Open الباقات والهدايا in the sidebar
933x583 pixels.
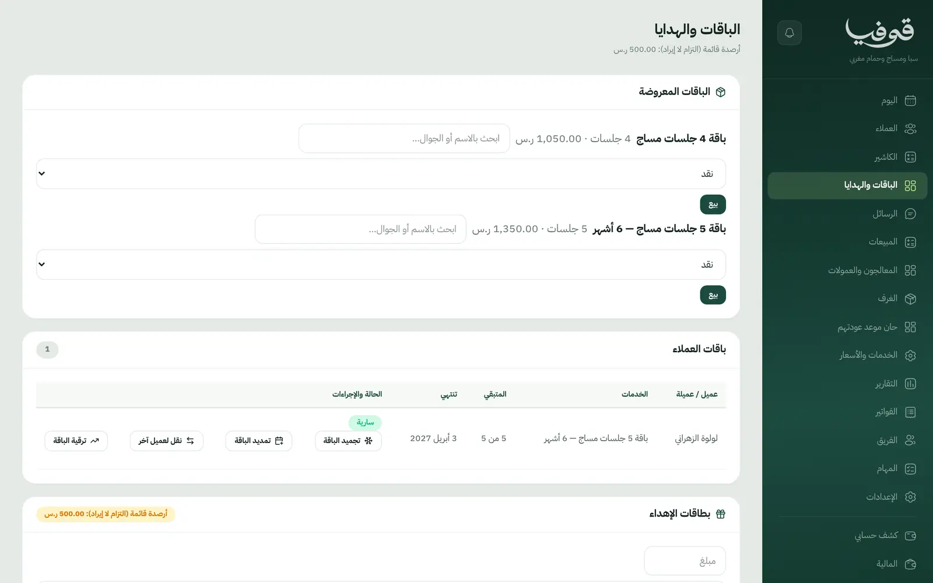(x=847, y=185)
